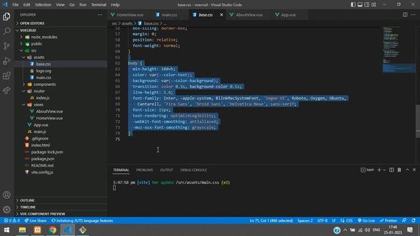This screenshot has width=420, height=236.
Task: Open the Source Control view
Action: [7, 46]
